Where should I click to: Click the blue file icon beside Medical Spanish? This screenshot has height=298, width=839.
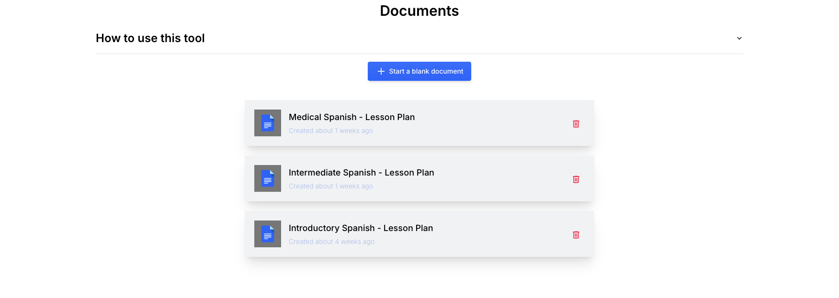coord(268,123)
